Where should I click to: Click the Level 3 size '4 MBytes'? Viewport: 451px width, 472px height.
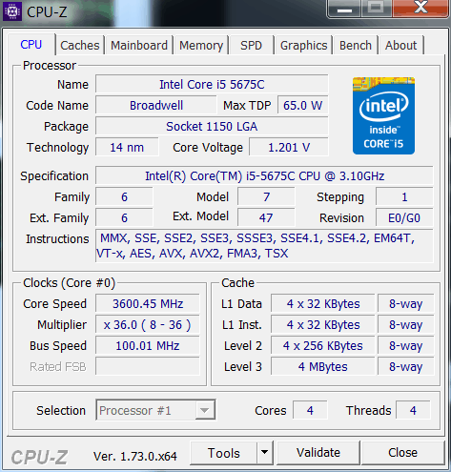[323, 367]
